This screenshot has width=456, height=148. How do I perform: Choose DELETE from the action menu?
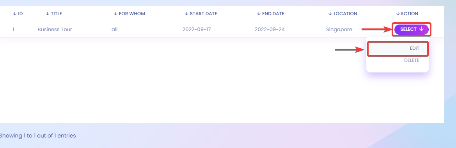click(x=412, y=60)
